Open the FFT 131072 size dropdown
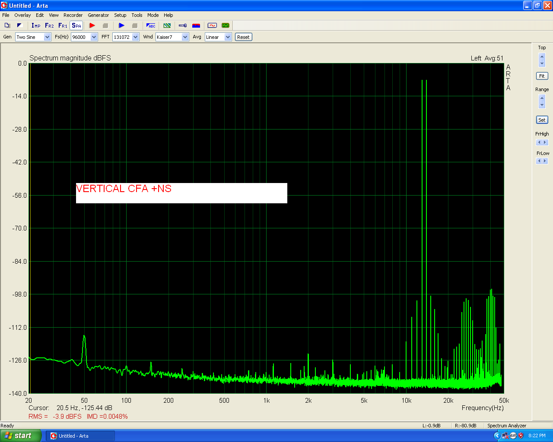The height and width of the screenshot is (442, 553). 136,37
